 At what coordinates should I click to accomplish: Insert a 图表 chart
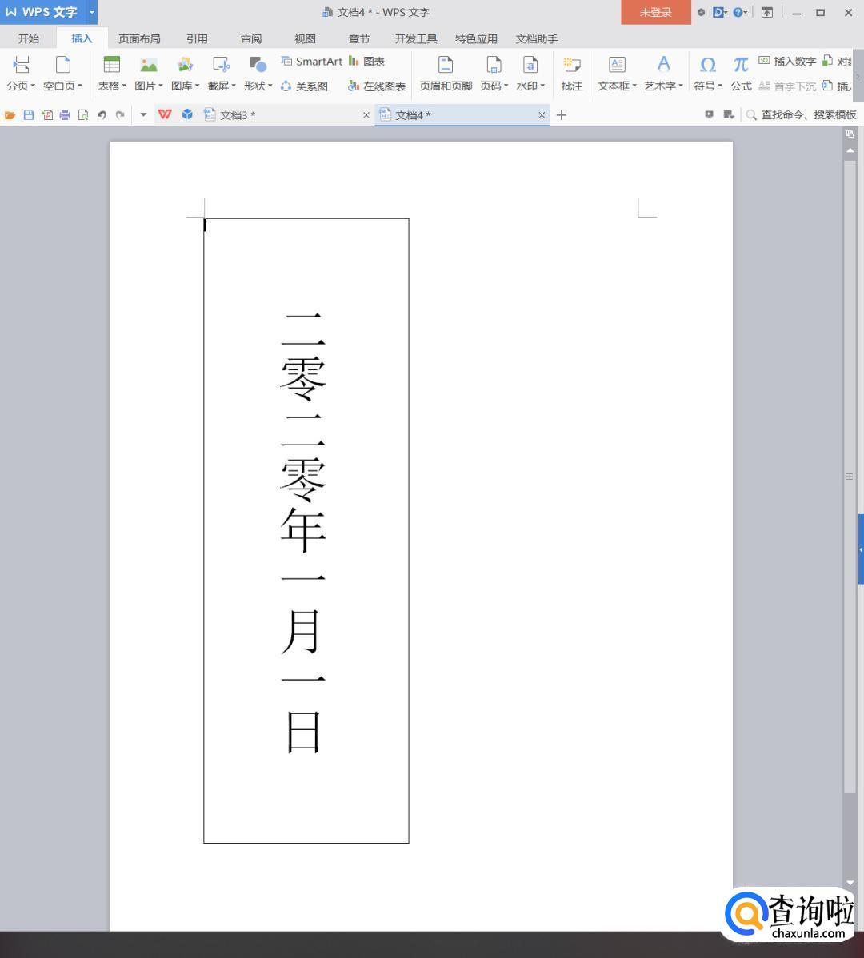tap(366, 61)
